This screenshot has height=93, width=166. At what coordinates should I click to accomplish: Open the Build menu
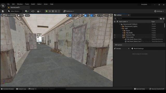[x=33, y=4]
